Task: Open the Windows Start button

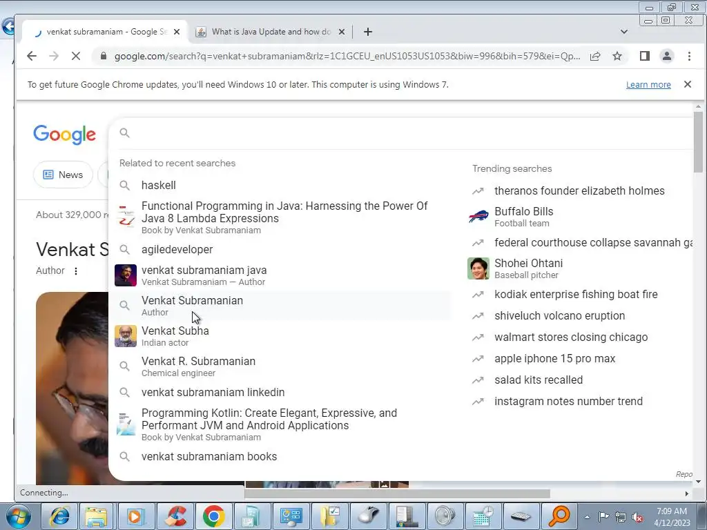Action: [17, 516]
